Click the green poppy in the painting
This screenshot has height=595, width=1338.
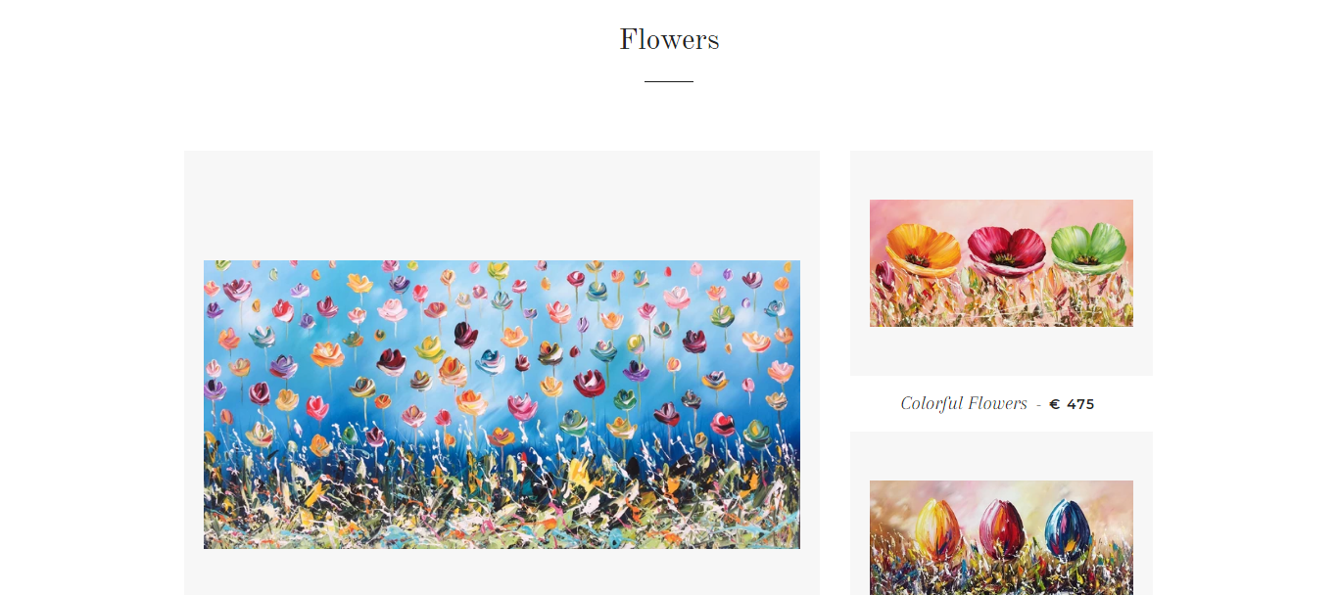[x=1089, y=246]
